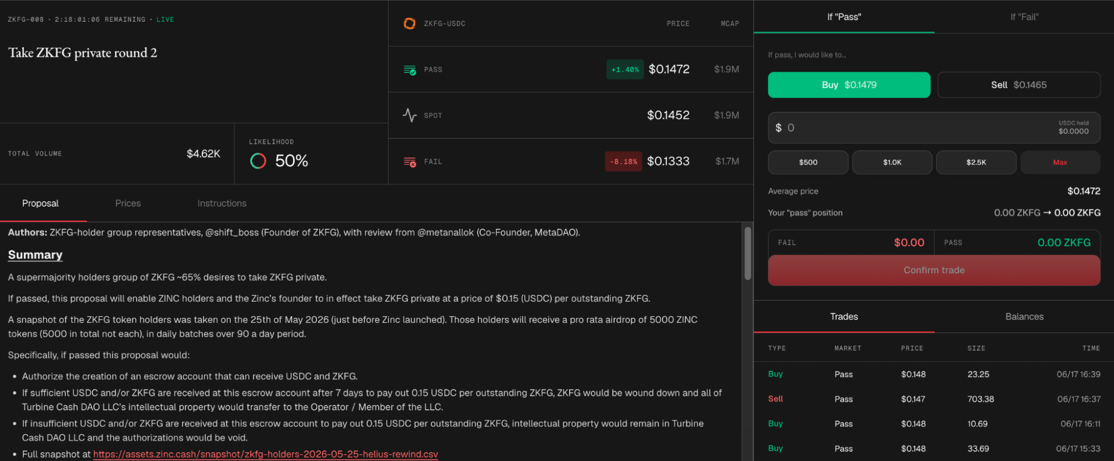Click the SIZE column header
The width and height of the screenshot is (1114, 461).
click(x=976, y=348)
